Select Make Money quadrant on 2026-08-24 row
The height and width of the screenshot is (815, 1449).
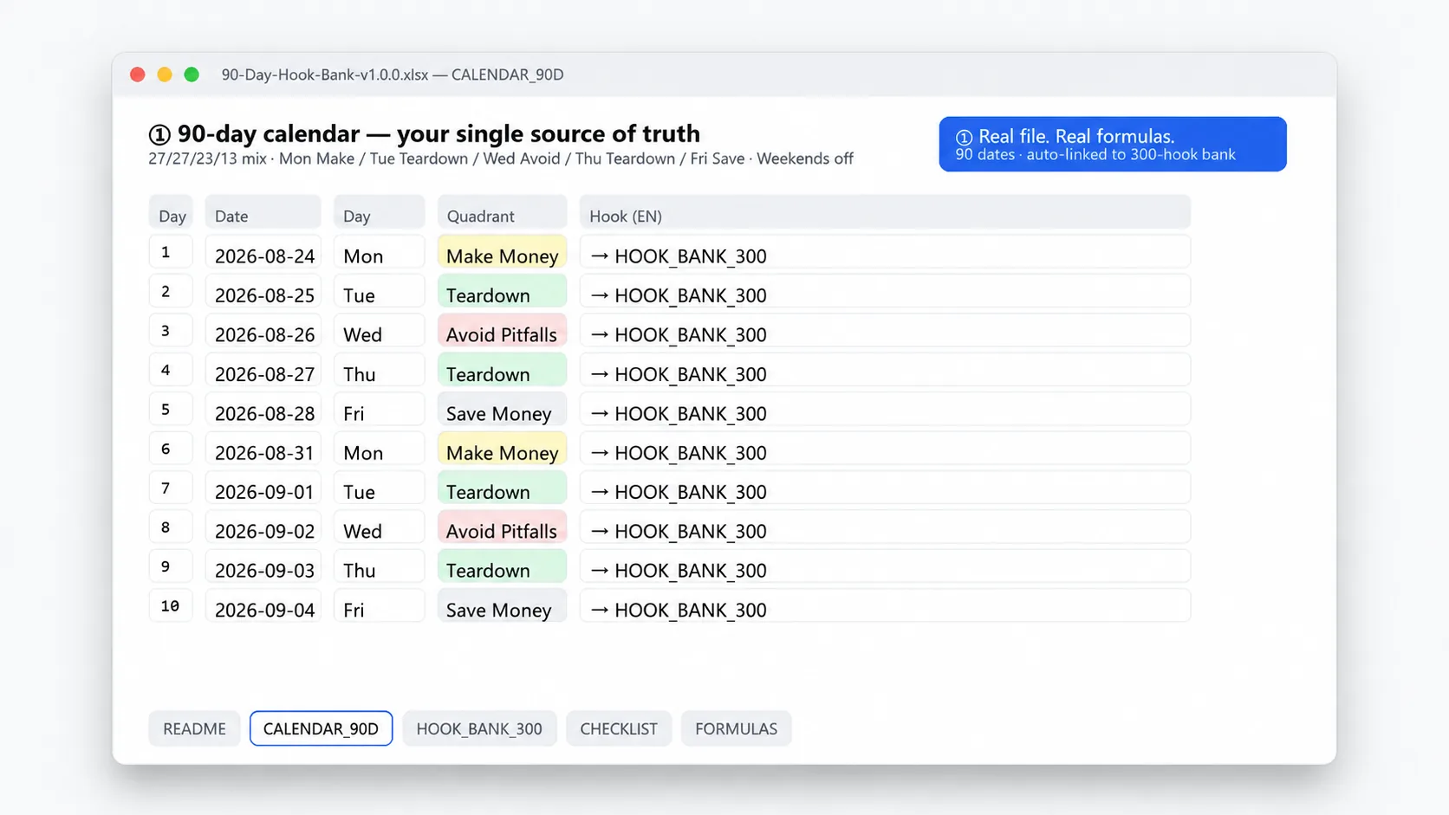coord(503,253)
